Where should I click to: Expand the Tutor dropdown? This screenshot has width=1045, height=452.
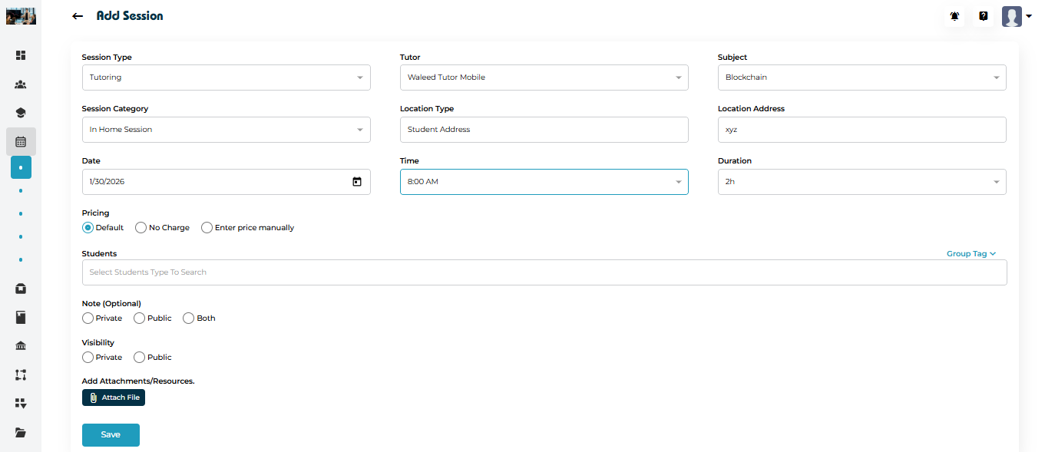coord(544,78)
